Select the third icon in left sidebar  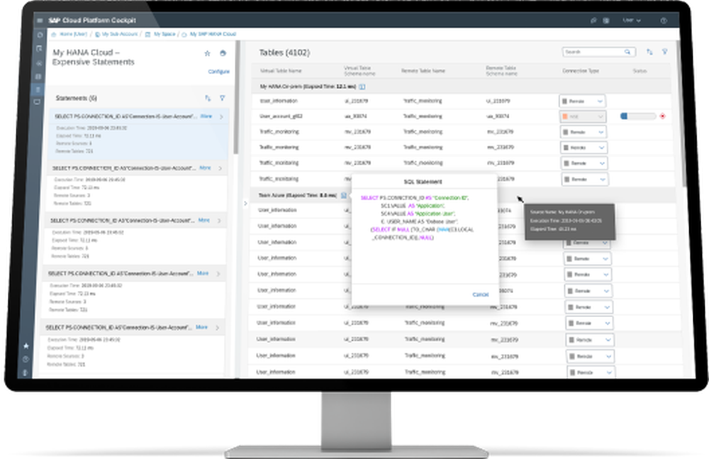tap(38, 63)
